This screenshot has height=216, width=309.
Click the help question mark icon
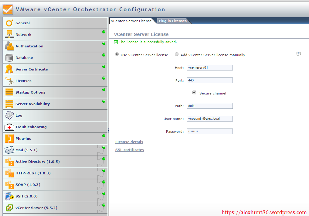point(299,54)
